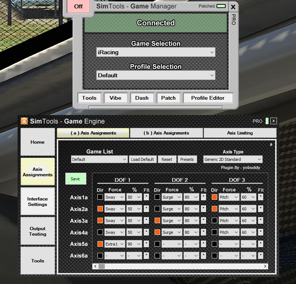Save the axis assignments
Viewport: 296px width, 284px height.
75,178
